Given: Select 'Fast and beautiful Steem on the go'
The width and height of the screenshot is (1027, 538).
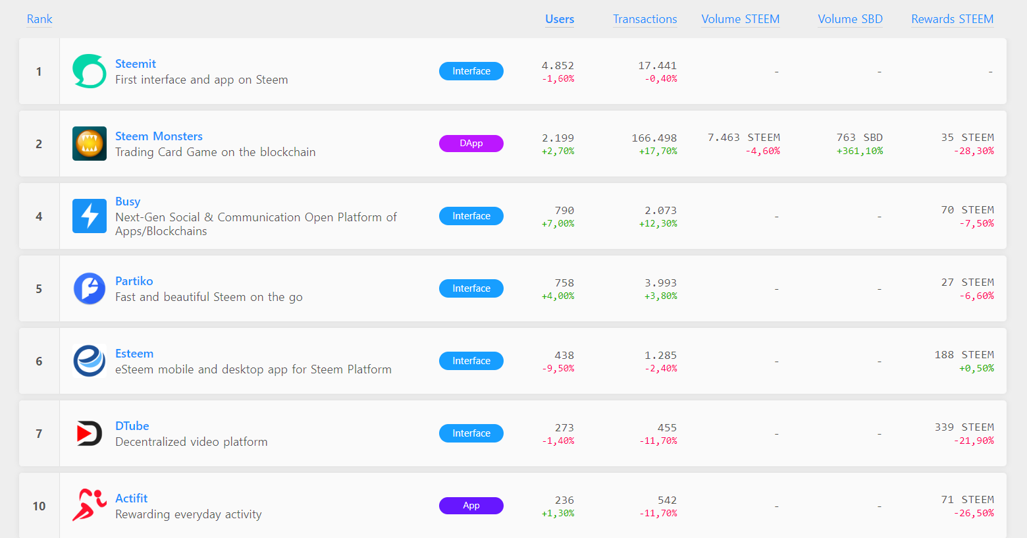Looking at the screenshot, I should [x=209, y=297].
